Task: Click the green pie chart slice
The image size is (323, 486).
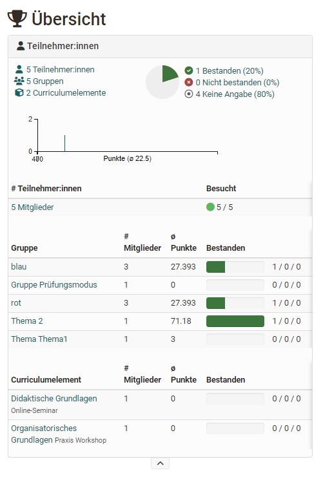Action: [x=169, y=74]
